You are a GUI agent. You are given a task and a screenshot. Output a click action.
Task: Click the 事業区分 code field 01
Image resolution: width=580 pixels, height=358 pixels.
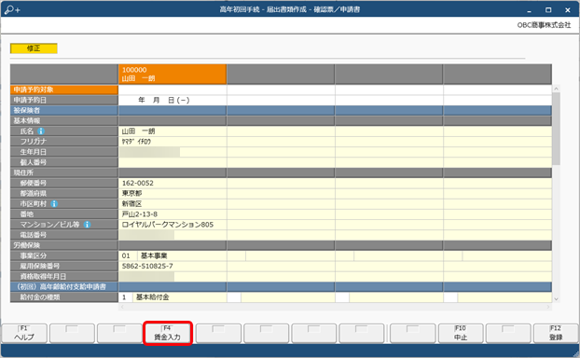pos(128,255)
